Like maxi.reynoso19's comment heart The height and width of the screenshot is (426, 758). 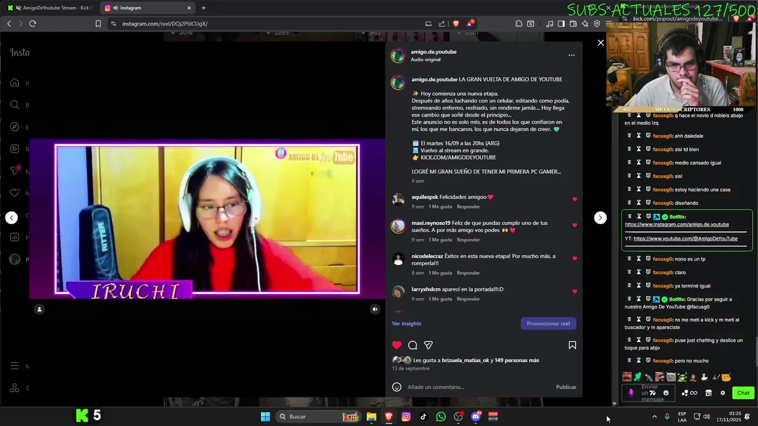pos(574,225)
